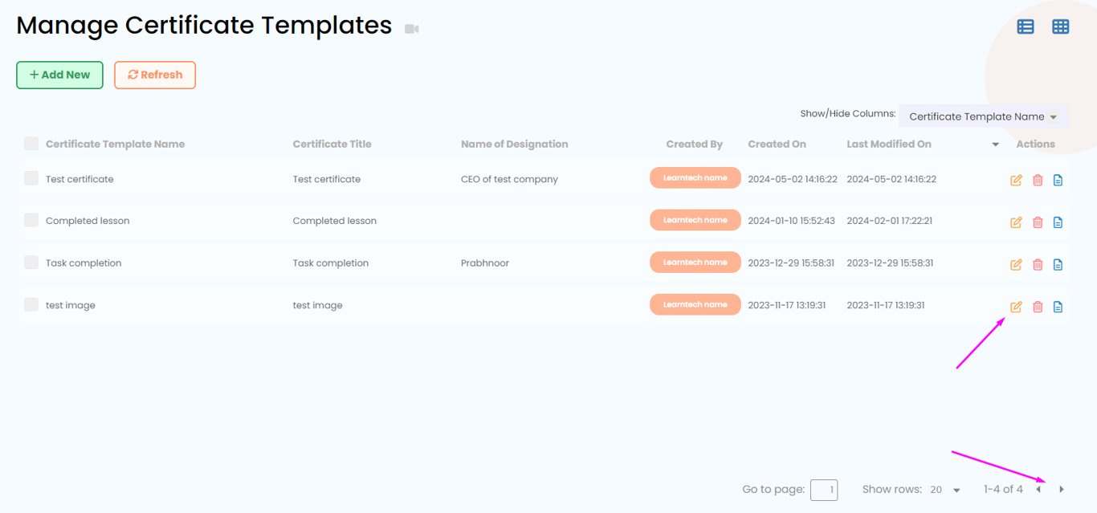Select all rows with header checkbox
Screen dimensions: 1097x513
pyautogui.click(x=31, y=144)
